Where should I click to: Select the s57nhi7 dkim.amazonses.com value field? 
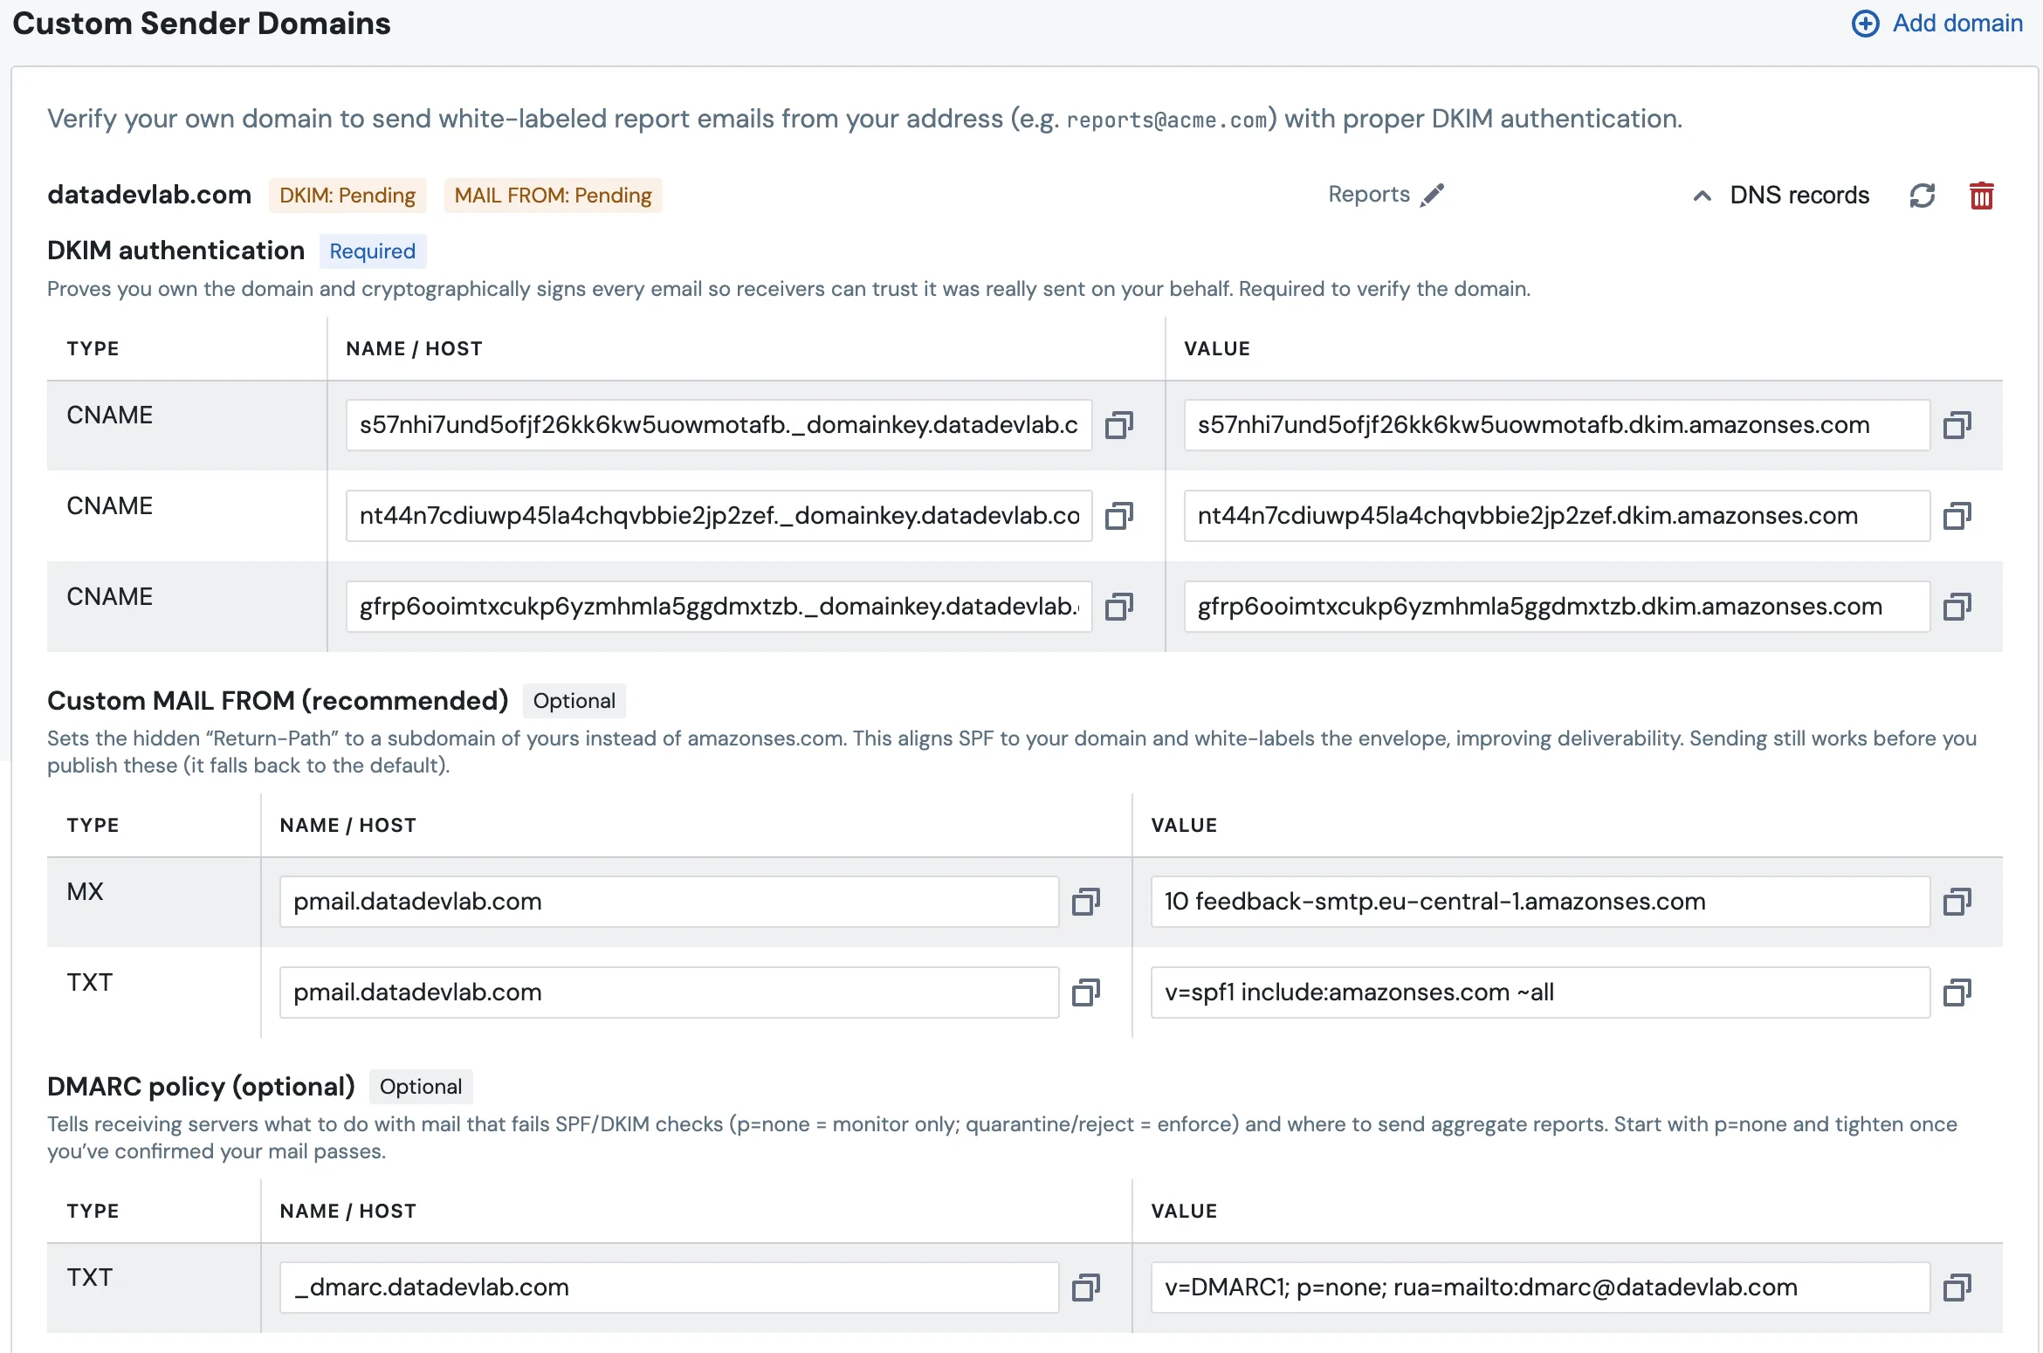(x=1557, y=425)
